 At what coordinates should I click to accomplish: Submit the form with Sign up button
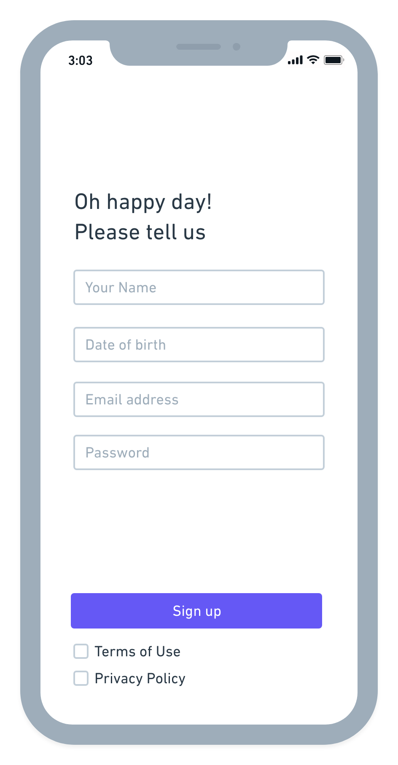(x=196, y=611)
